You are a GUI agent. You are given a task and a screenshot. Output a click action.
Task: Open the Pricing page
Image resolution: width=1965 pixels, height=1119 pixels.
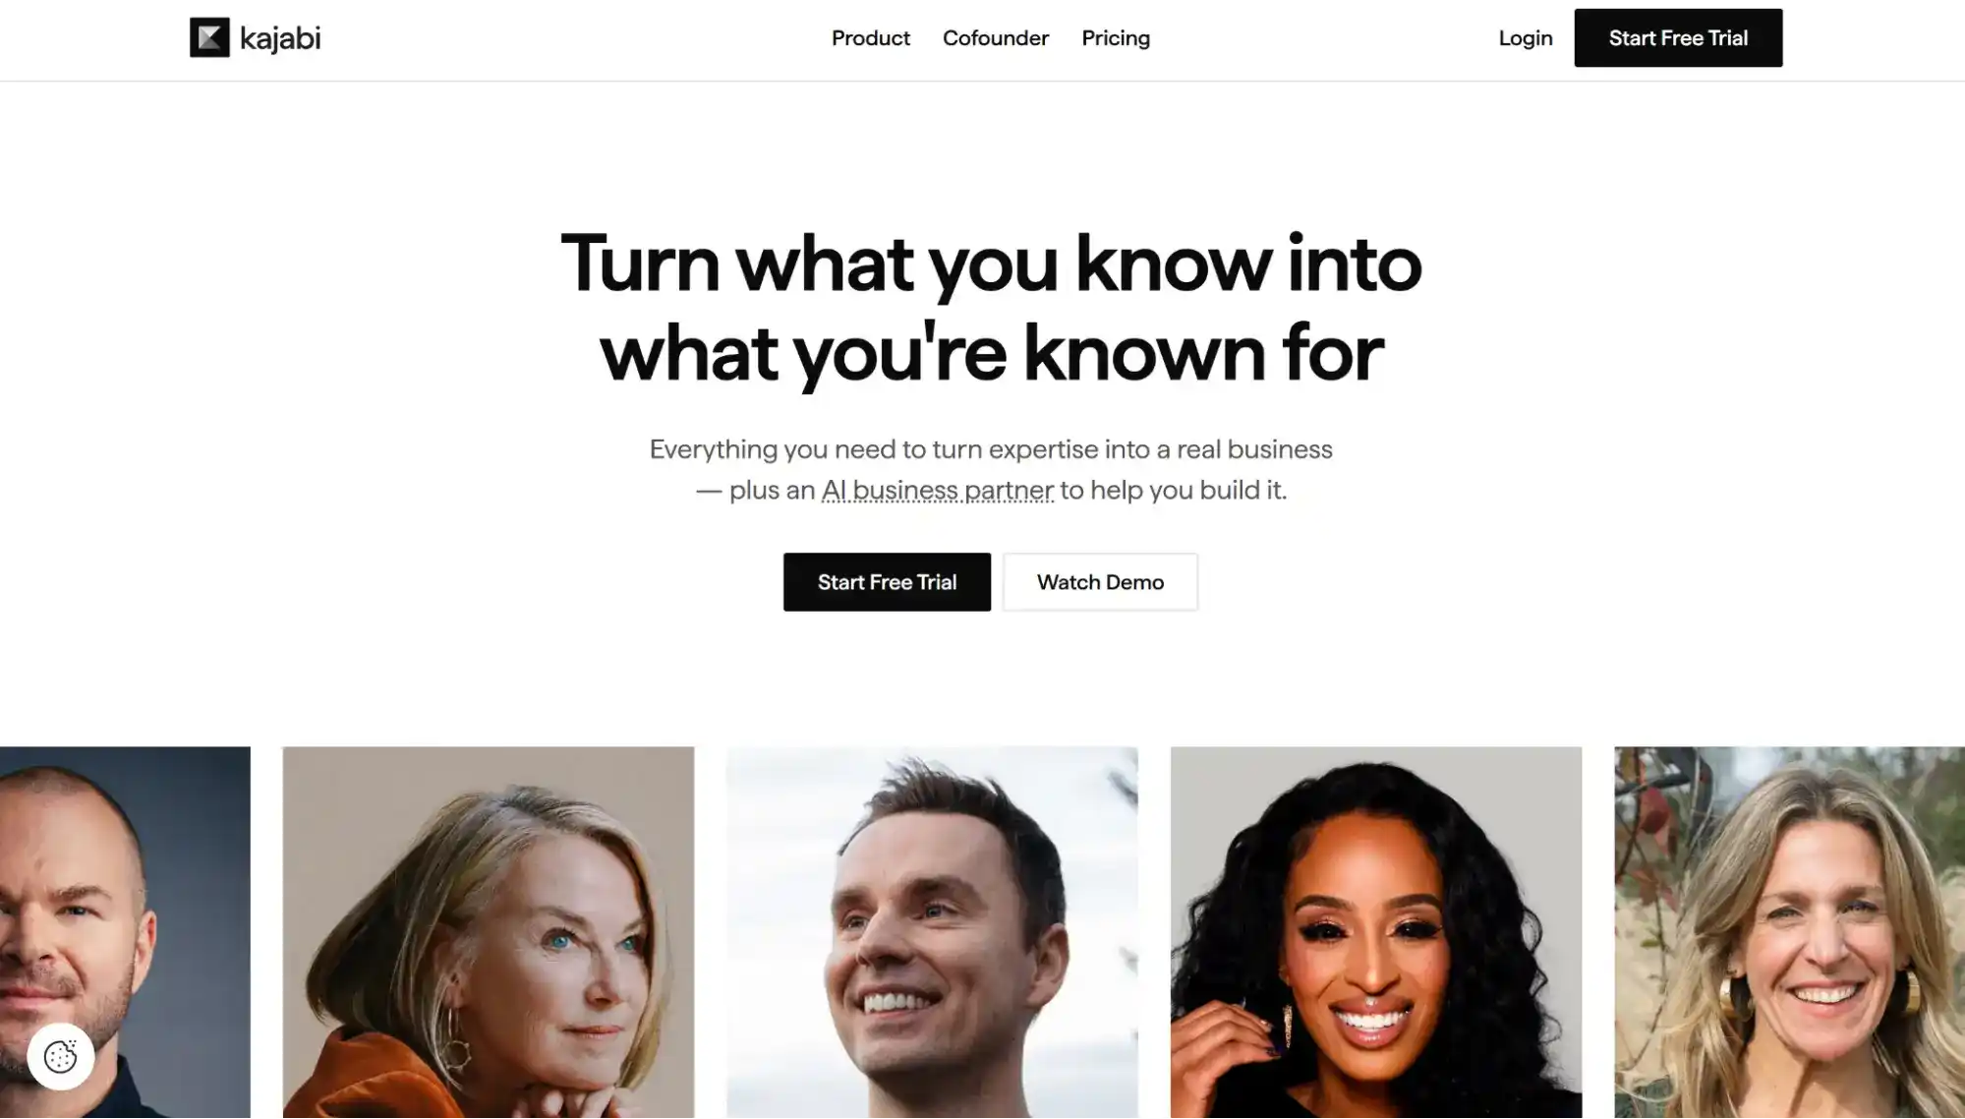coord(1116,38)
